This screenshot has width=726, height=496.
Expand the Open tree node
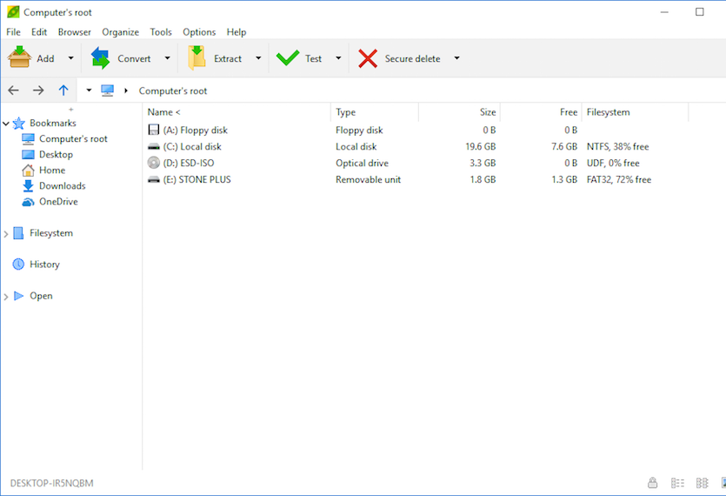[x=6, y=297]
